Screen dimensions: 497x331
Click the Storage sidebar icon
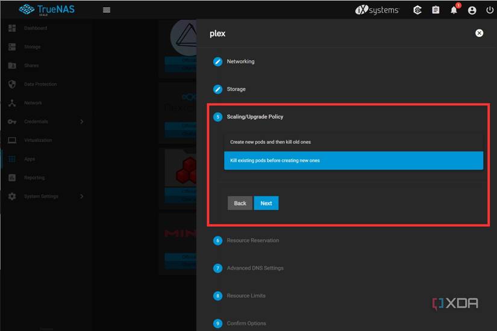12,47
